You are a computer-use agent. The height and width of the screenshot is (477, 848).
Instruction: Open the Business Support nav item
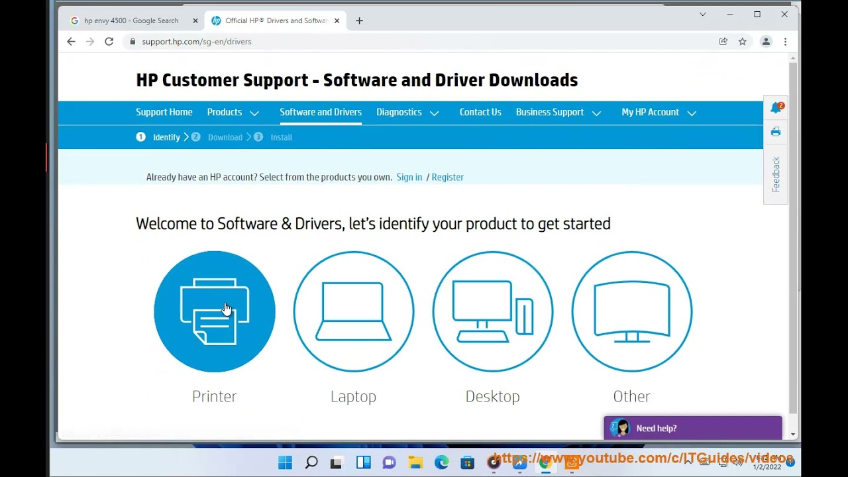tap(550, 112)
